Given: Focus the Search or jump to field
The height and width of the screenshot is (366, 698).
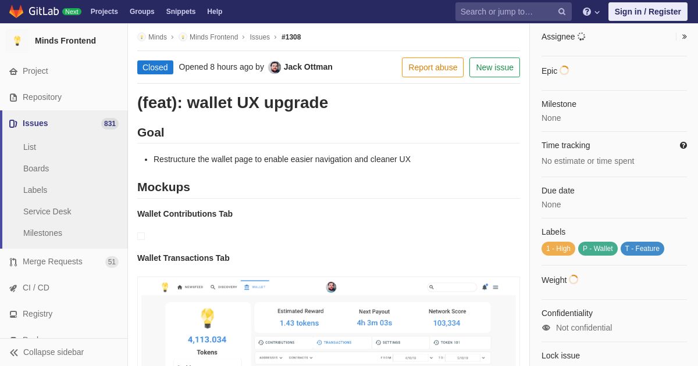Looking at the screenshot, I should pyautogui.click(x=514, y=12).
